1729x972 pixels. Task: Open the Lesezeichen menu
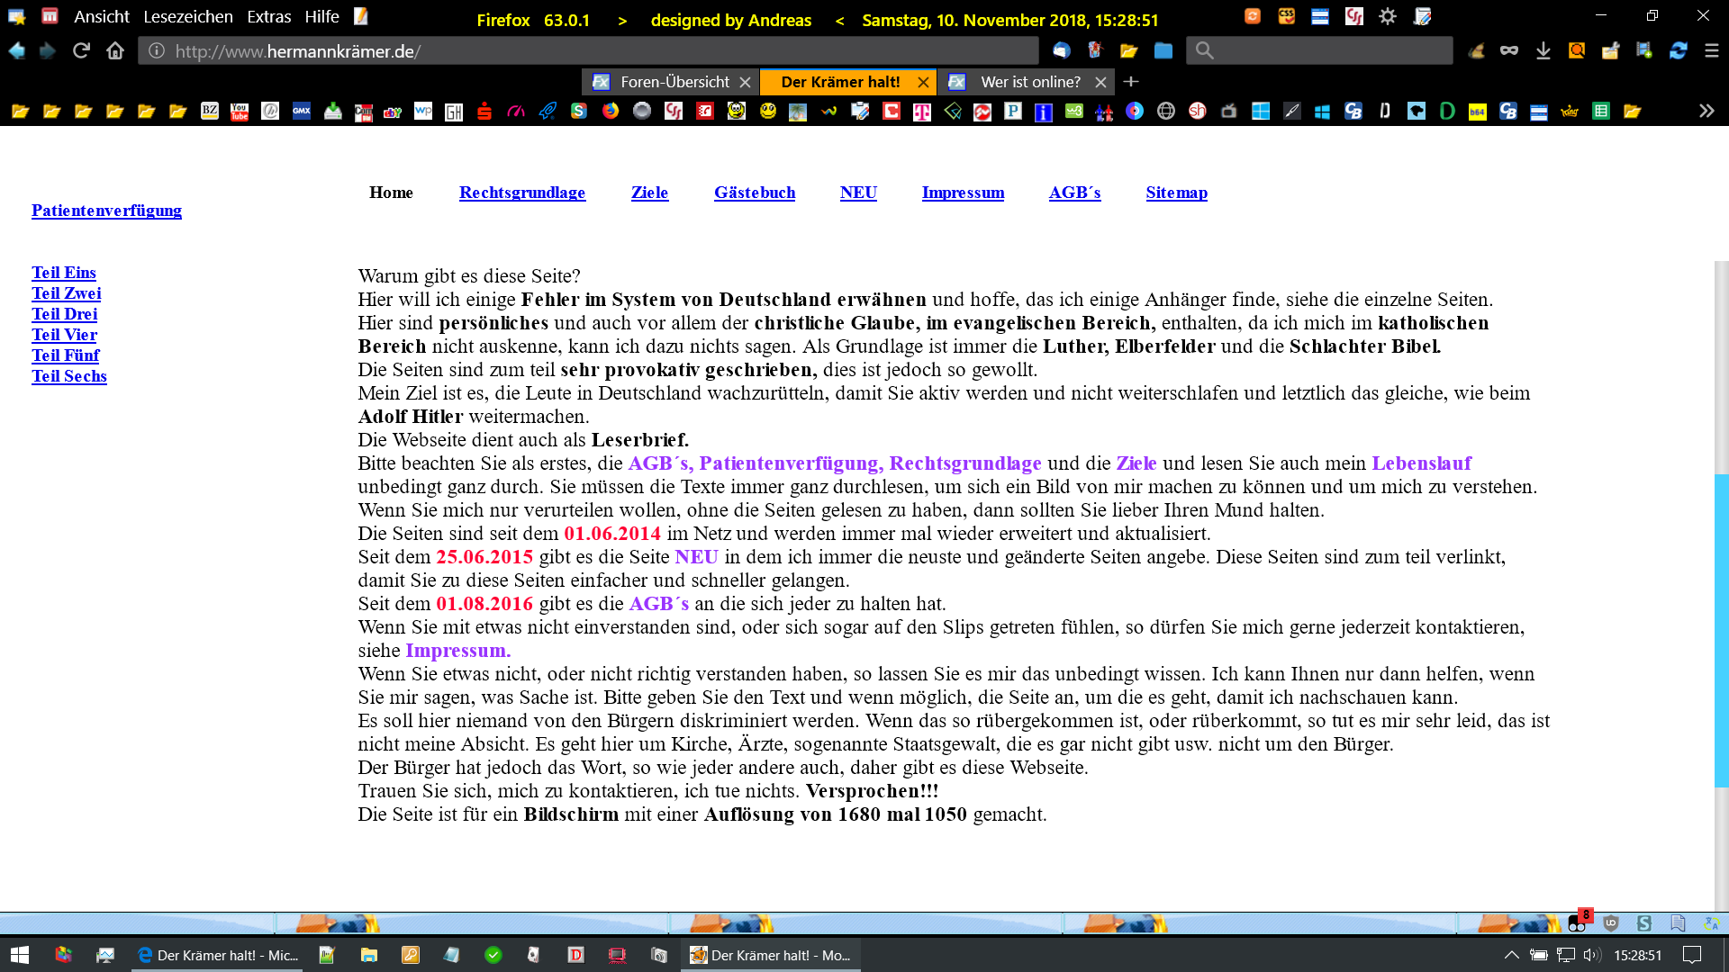(x=188, y=17)
